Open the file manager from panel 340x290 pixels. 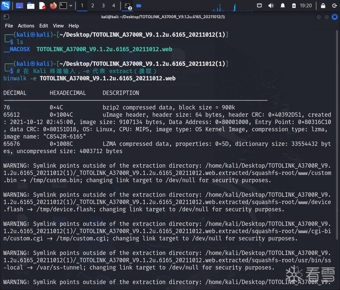click(31, 6)
